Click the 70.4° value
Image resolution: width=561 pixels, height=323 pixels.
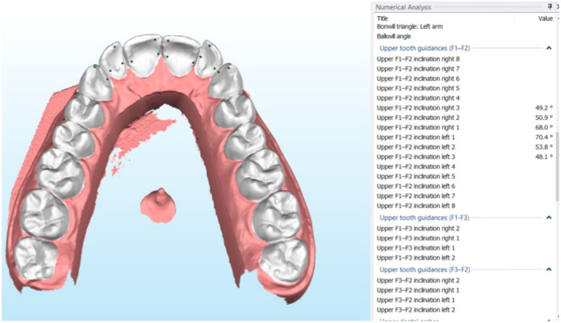[544, 138]
